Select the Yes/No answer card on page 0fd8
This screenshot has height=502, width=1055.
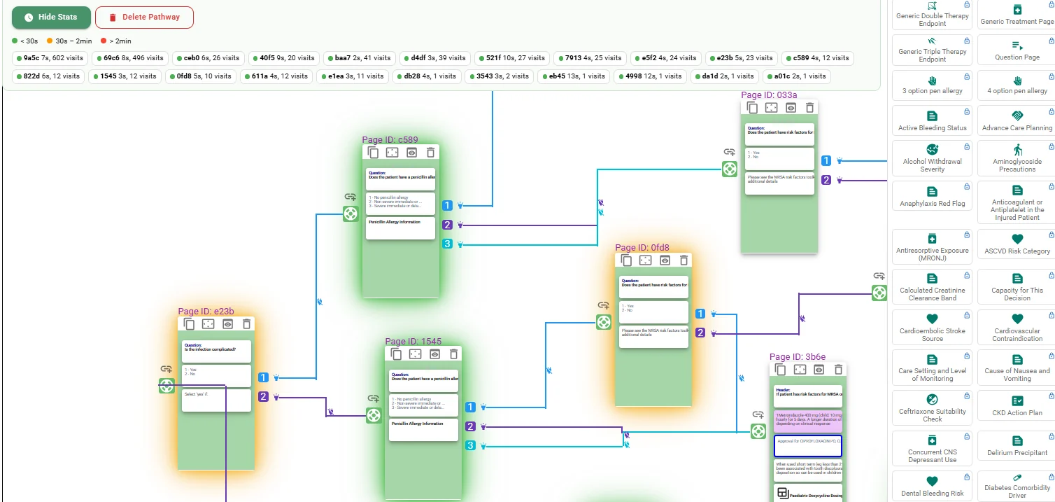[654, 312]
